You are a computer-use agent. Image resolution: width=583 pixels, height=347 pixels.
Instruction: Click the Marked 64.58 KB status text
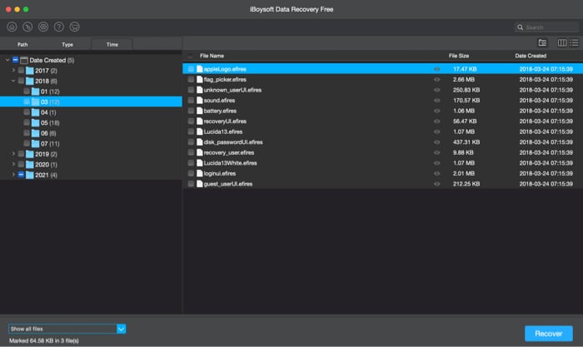[44, 340]
